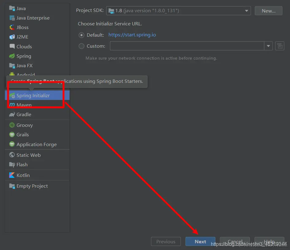Click the Help button
This screenshot has width=290, height=250.
tap(269, 241)
